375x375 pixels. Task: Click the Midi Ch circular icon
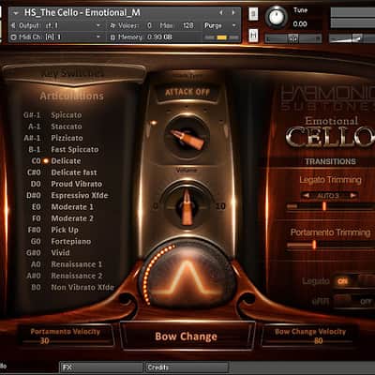[x=13, y=37]
